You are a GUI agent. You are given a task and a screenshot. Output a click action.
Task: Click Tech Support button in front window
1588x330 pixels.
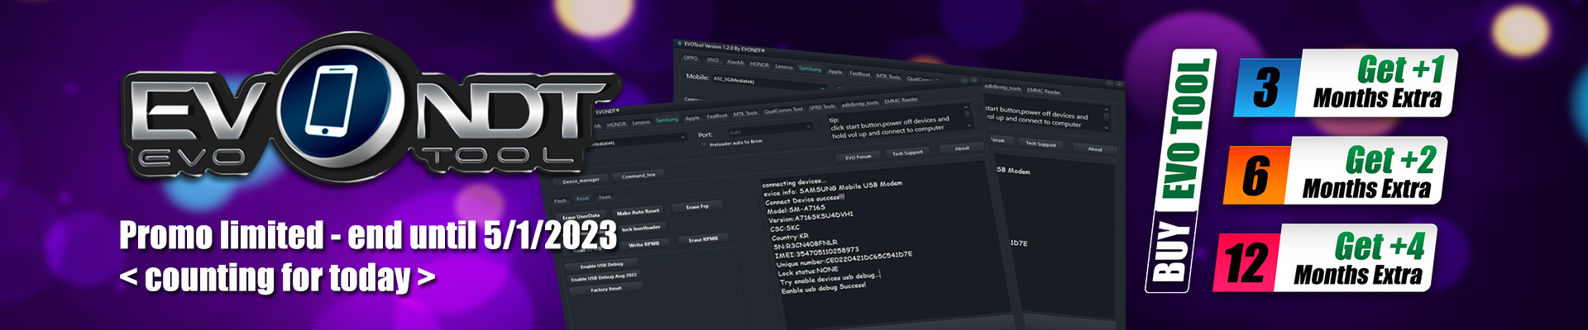(907, 153)
